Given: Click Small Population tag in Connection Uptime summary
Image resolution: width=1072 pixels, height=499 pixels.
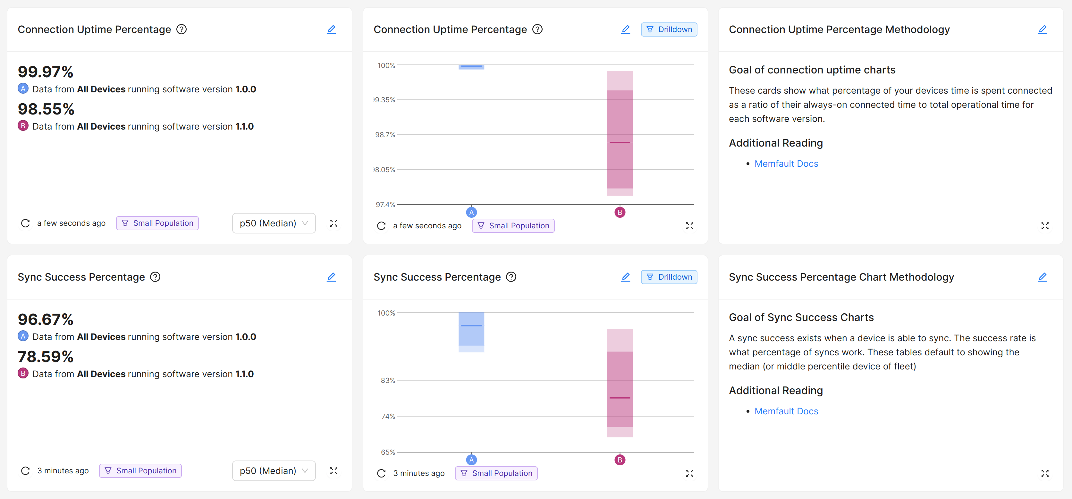Looking at the screenshot, I should [157, 224].
